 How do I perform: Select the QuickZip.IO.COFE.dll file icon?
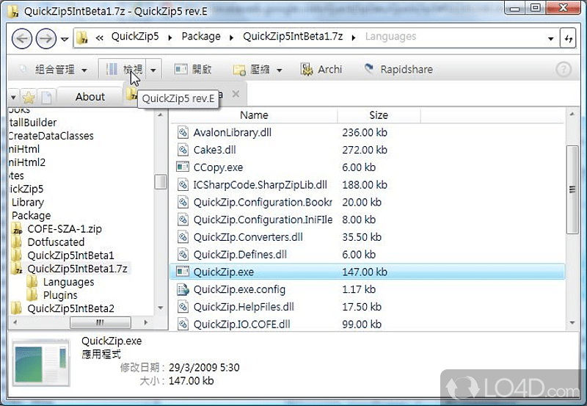pos(183,325)
